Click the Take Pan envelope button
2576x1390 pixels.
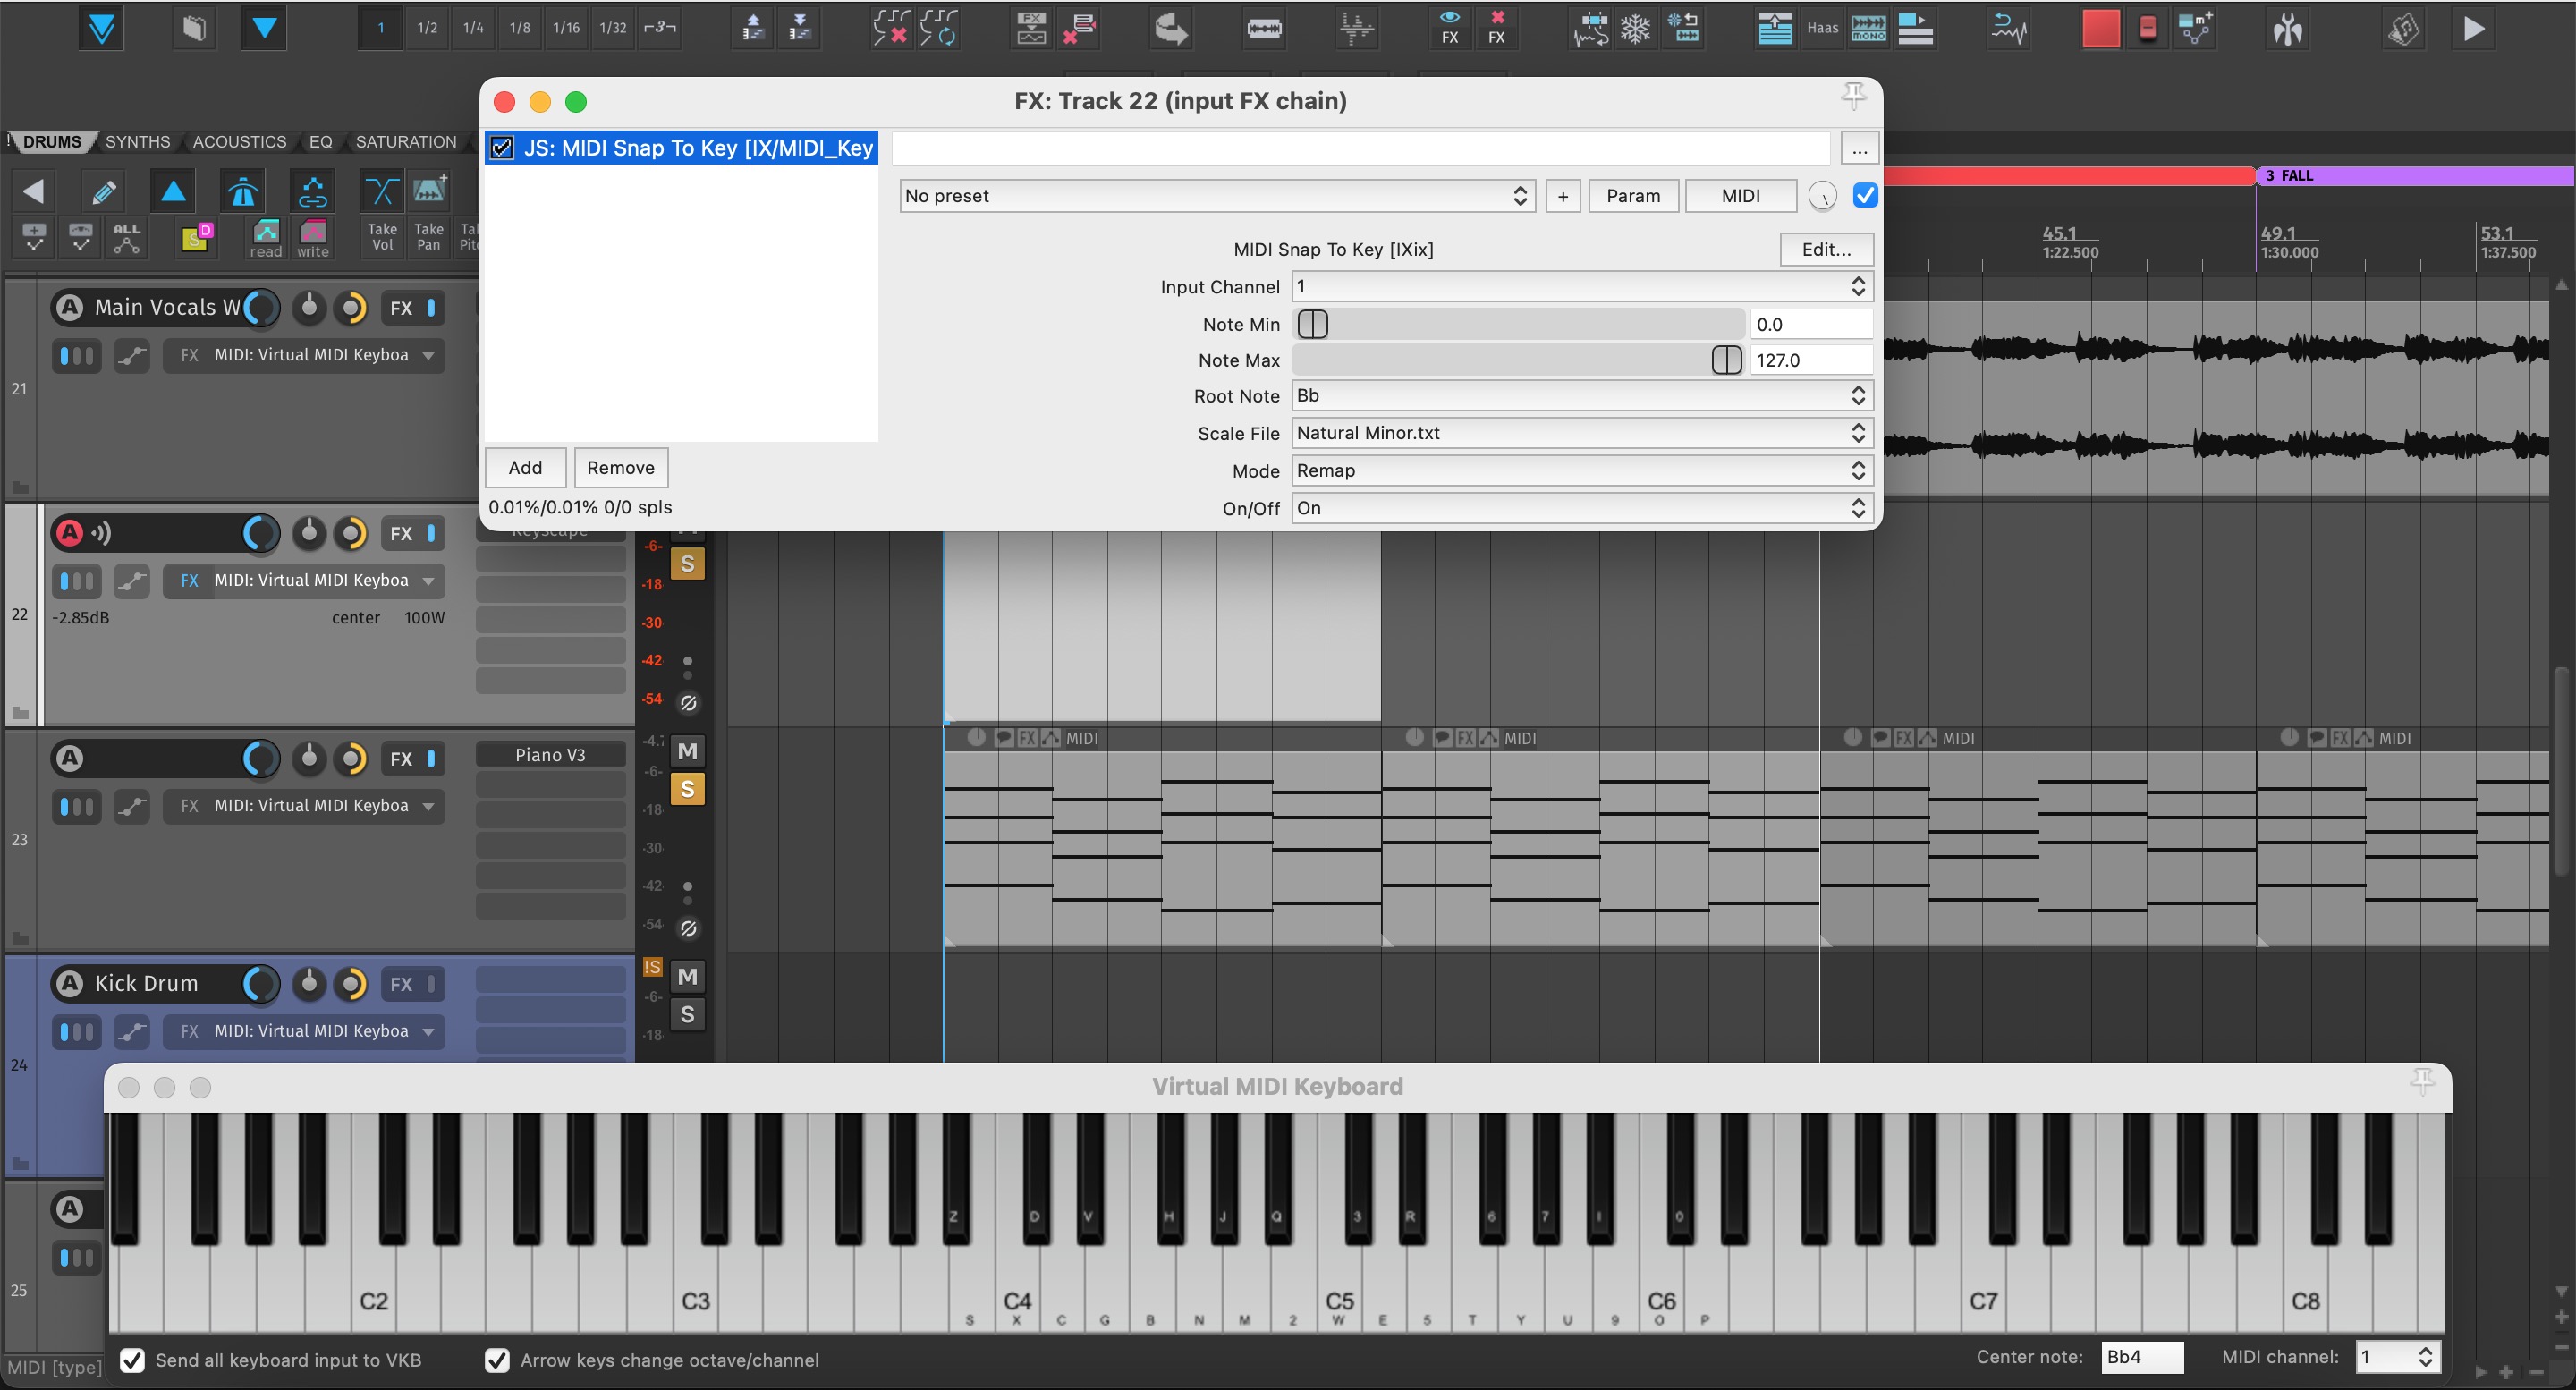click(x=428, y=237)
